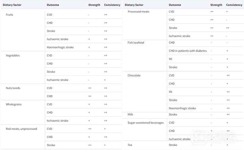Click the Nuts/seeds dietary factor
This screenshot has width=244, height=150.
13,88
